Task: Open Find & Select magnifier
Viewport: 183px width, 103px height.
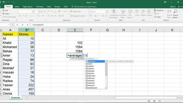Action: click(x=175, y=14)
